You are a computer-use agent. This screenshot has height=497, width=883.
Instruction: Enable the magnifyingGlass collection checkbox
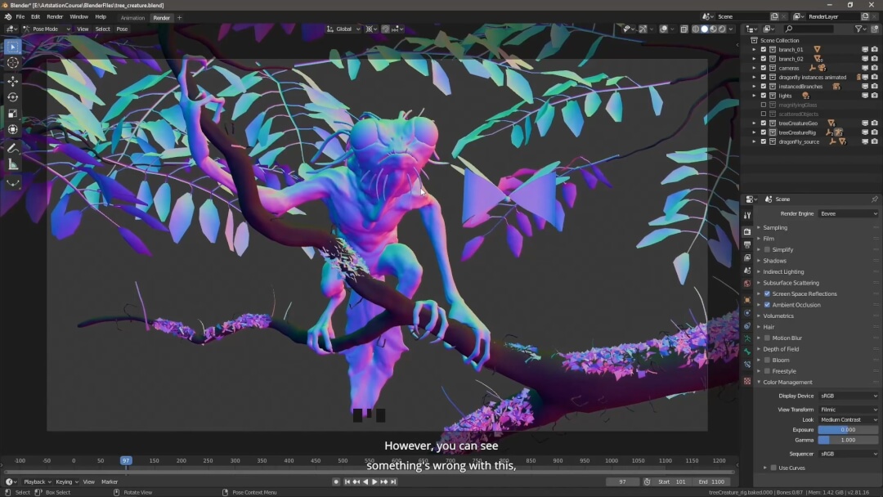pyautogui.click(x=764, y=105)
